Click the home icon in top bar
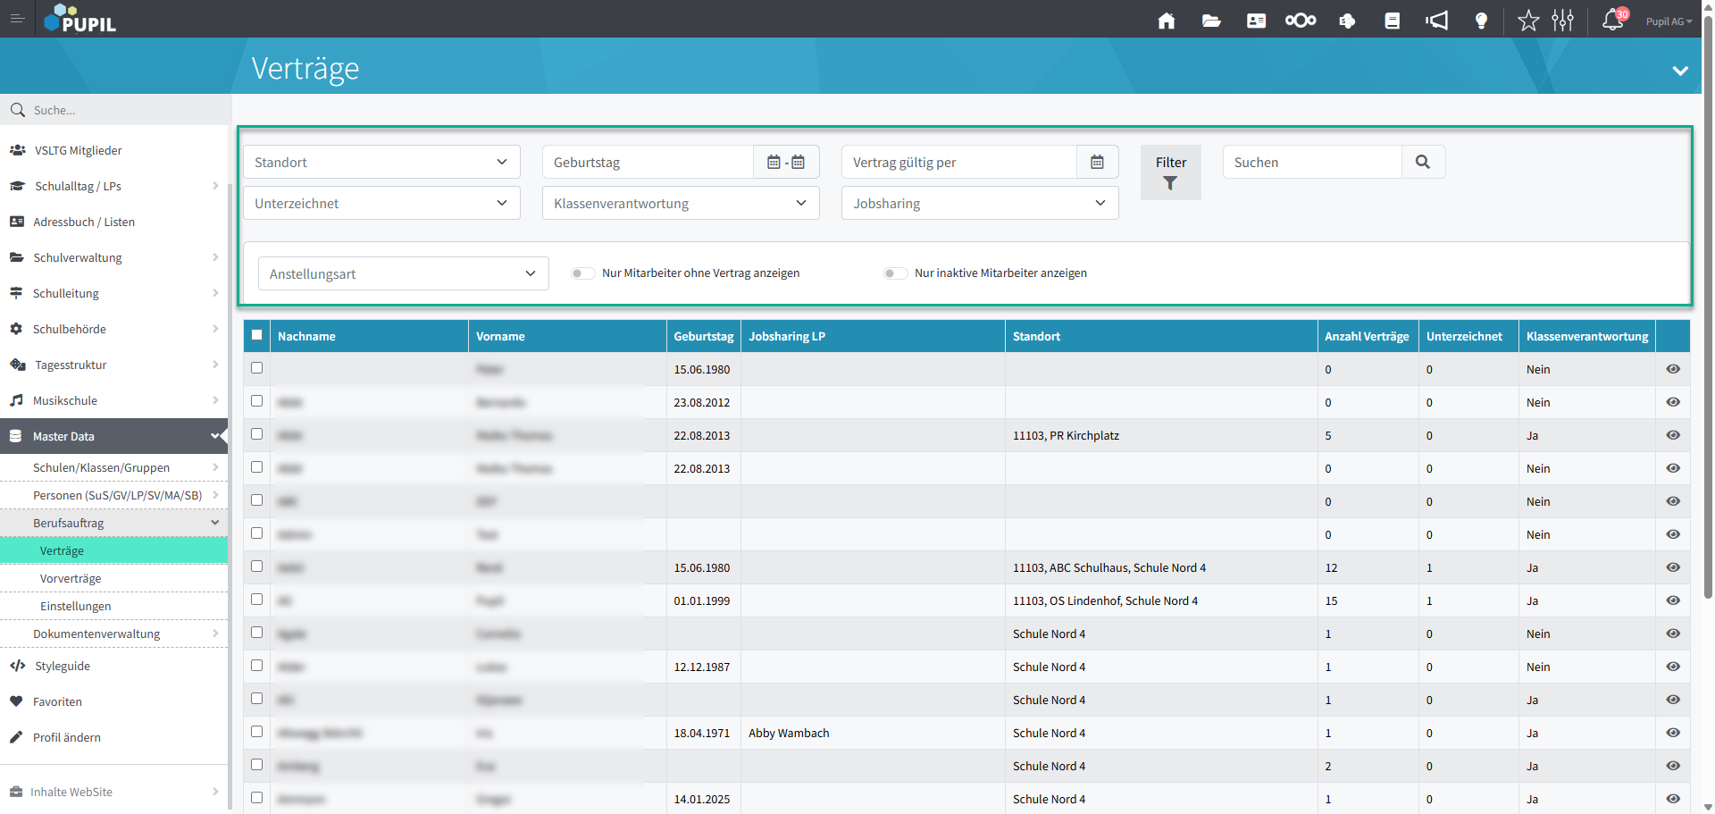 [x=1167, y=21]
